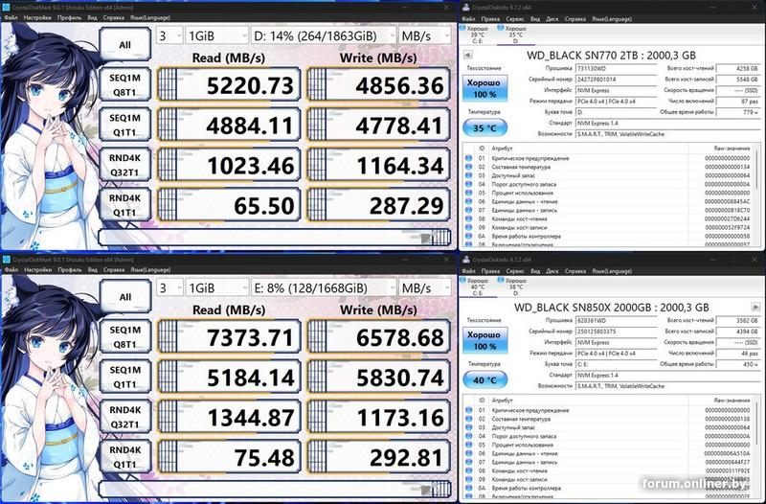Image resolution: width=766 pixels, height=504 pixels.
Task: Run SEQ1M Q8T1 test on D: drive
Action: tap(125, 84)
